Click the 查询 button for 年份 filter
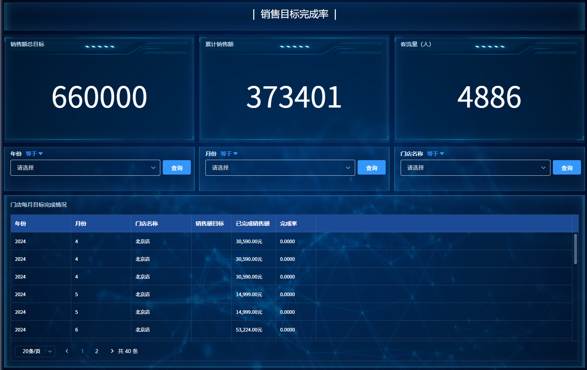 point(176,168)
